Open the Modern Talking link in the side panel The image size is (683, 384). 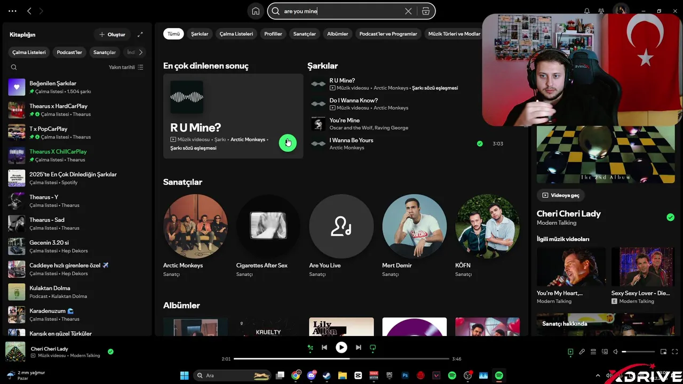tap(557, 222)
